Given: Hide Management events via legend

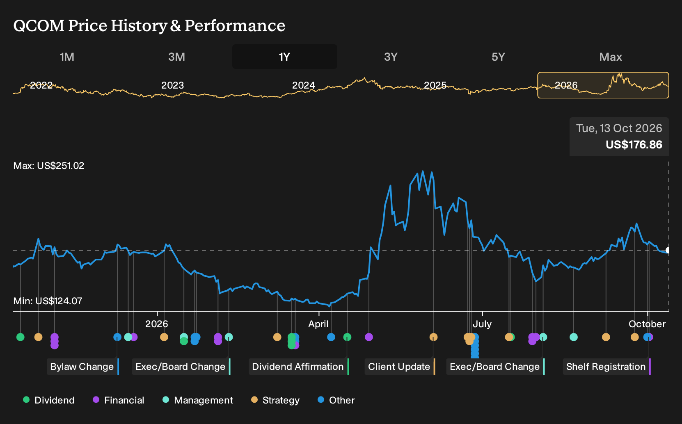Looking at the screenshot, I should 197,400.
